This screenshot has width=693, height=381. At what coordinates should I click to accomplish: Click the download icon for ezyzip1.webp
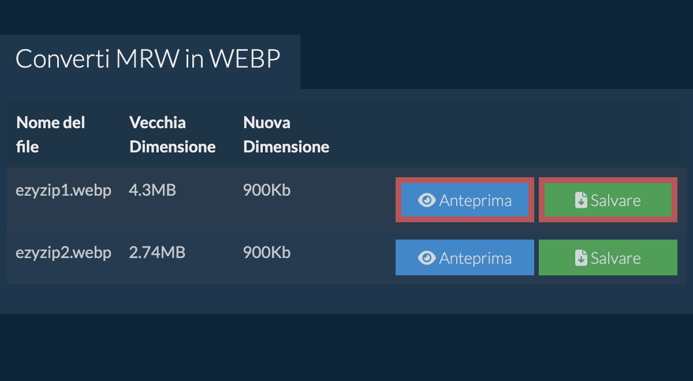(581, 200)
